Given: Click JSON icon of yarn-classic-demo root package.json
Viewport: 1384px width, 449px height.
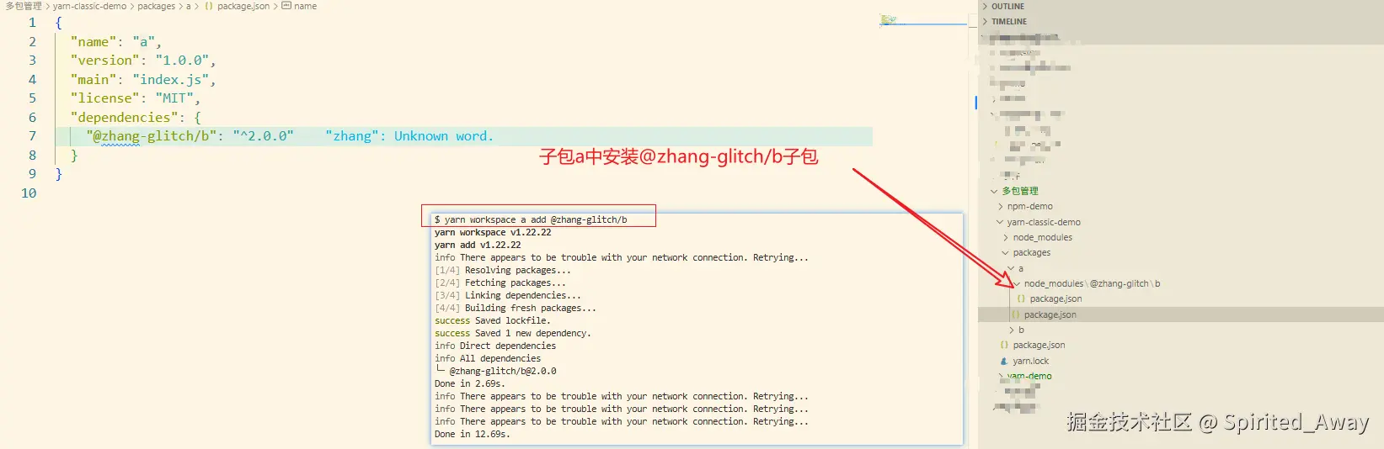Looking at the screenshot, I should coord(1004,345).
